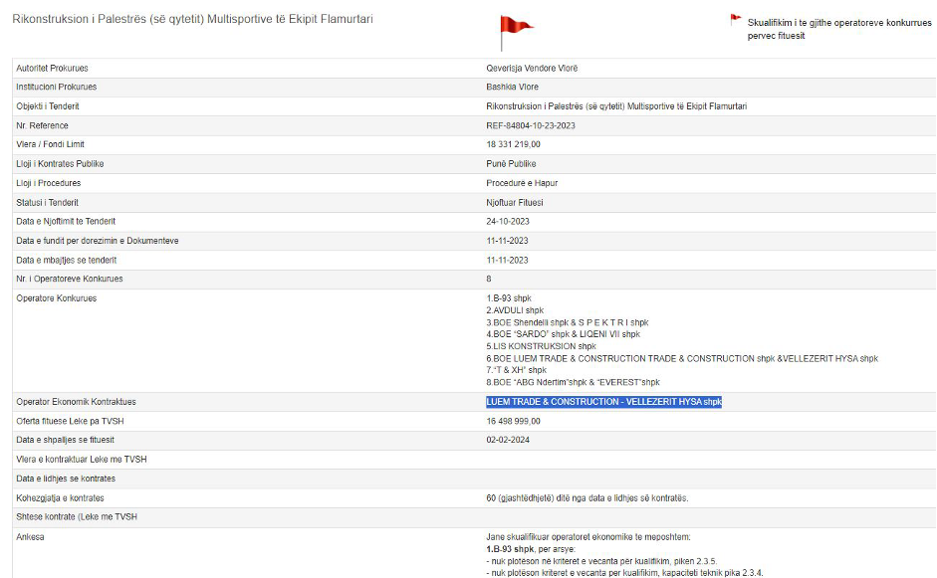Select reference number REF-84804-10-23-2023

tap(531, 125)
